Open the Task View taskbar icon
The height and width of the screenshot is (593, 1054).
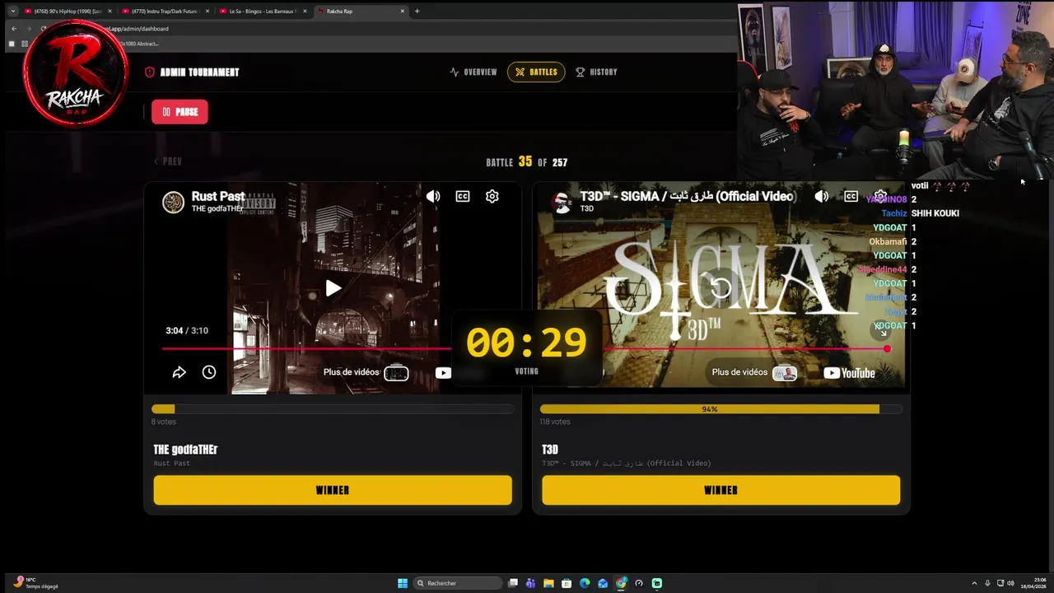512,583
